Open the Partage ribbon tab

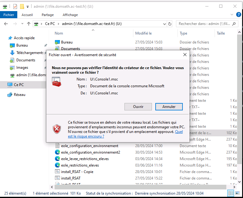(x=48, y=15)
